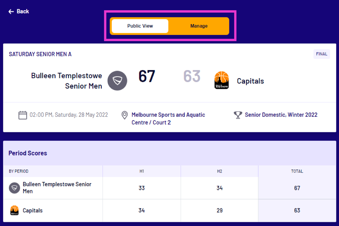Click the TOTAL column header
Image resolution: width=339 pixels, height=226 pixels.
tap(297, 171)
